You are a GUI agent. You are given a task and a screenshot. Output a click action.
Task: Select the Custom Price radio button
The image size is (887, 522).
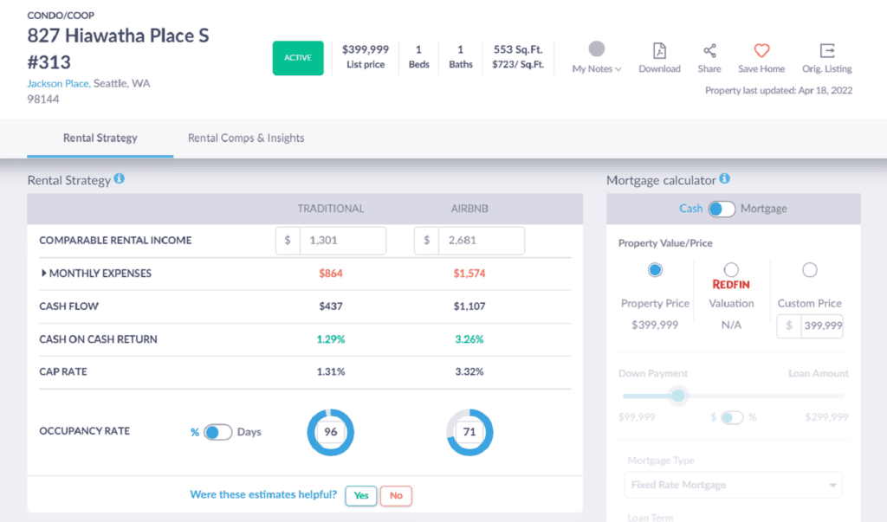coord(809,270)
